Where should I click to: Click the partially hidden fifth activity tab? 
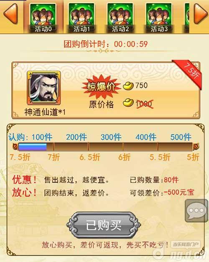point(187,18)
